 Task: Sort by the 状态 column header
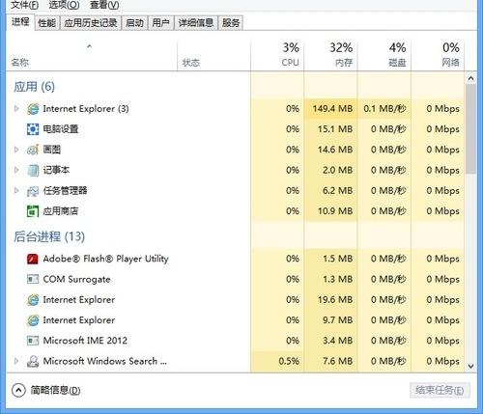click(213, 55)
